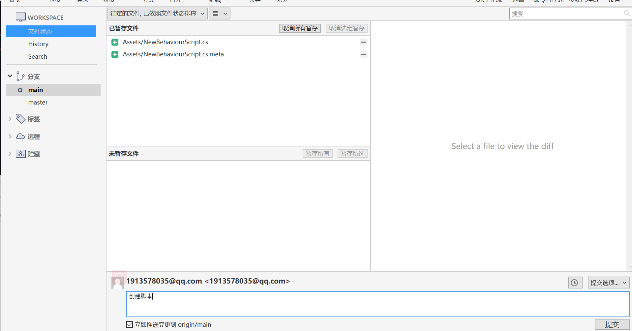632x331 pixels.
Task: Click 取消选定暂存 button
Action: pyautogui.click(x=346, y=28)
